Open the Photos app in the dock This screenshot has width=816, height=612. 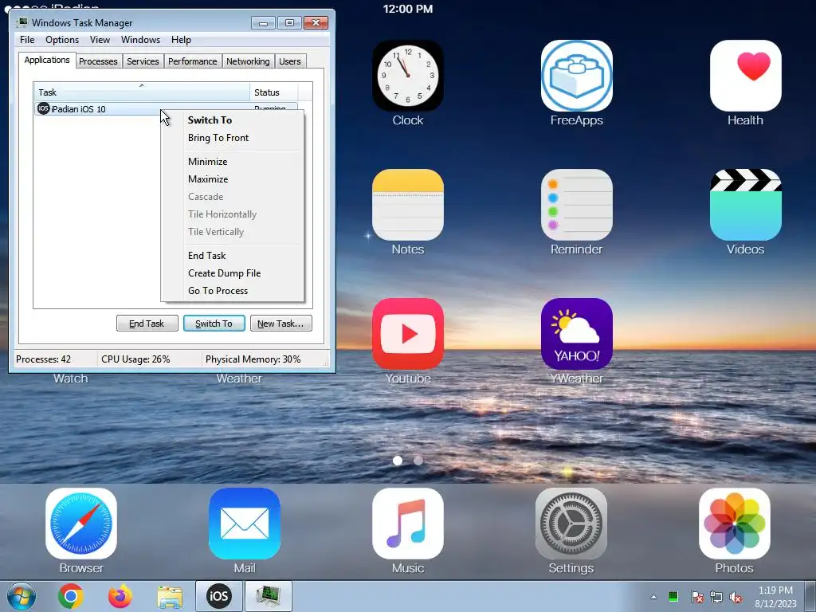[734, 523]
